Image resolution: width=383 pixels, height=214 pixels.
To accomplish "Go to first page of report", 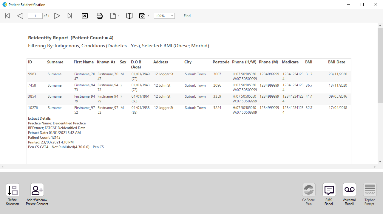I will [8, 16].
